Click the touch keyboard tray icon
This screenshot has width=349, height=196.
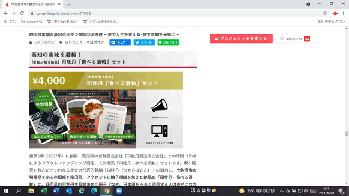pyautogui.click(x=313, y=191)
